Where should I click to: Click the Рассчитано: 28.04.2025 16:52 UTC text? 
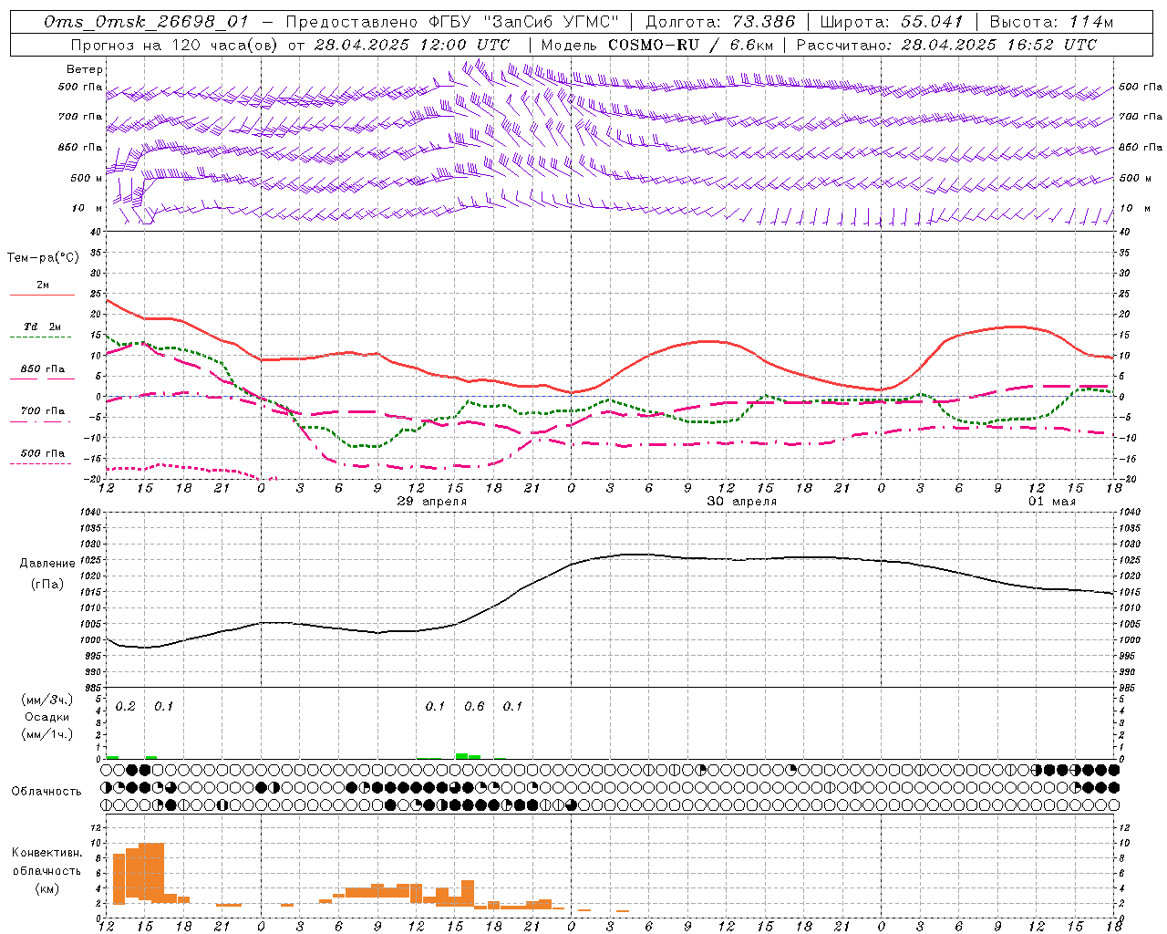[946, 45]
